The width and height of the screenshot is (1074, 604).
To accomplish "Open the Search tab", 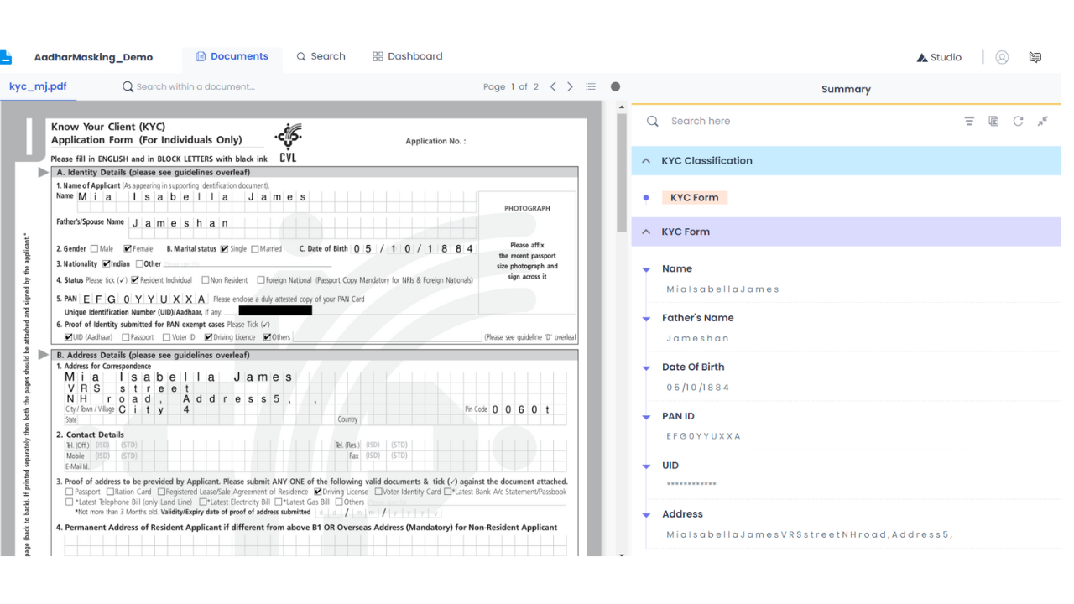I will pos(321,56).
